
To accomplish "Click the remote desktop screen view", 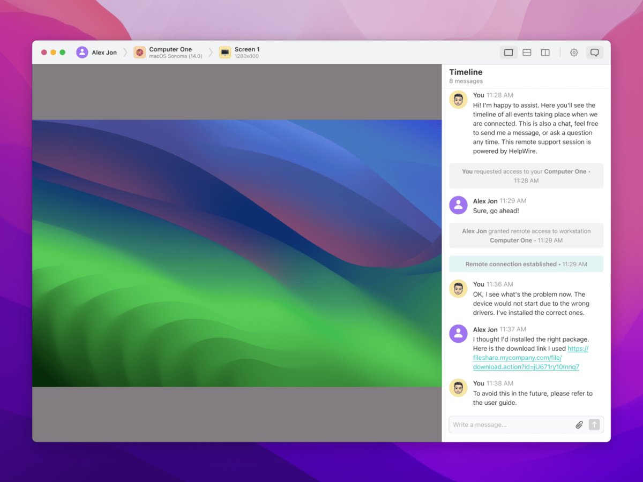I will 237,253.
